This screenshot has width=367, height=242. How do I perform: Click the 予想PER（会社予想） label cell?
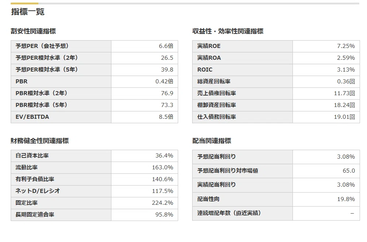[x=61, y=46]
